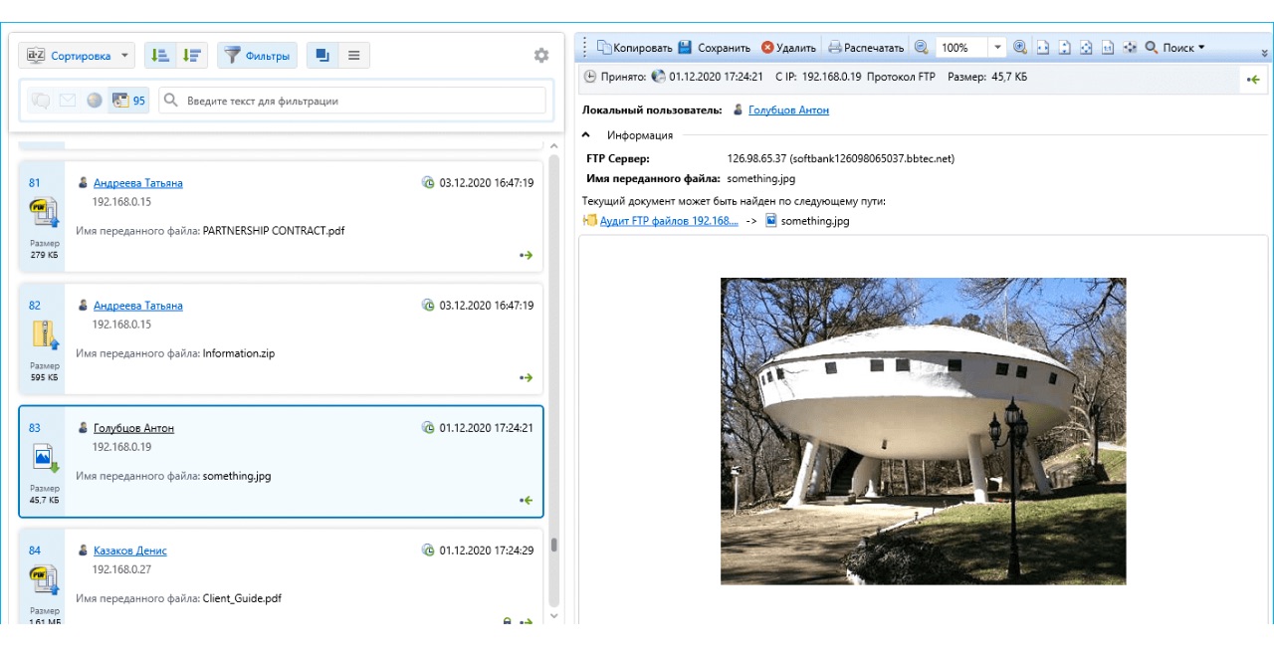Toggle ascending sort order button

point(160,56)
